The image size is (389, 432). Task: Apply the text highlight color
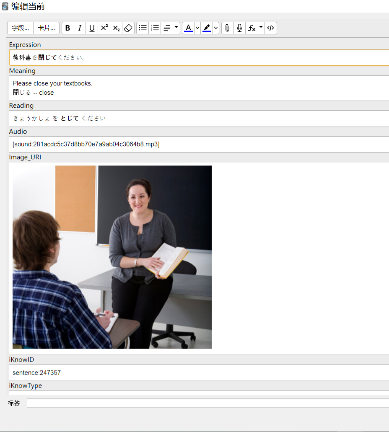point(207,28)
